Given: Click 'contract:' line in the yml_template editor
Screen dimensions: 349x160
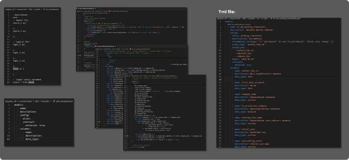Looking at the screenshot, I should point(29,122).
